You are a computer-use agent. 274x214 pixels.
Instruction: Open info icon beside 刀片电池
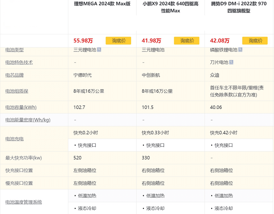[x=231, y=62]
